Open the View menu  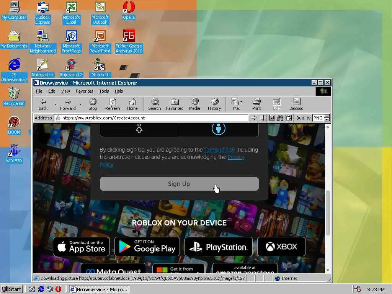[x=65, y=91]
